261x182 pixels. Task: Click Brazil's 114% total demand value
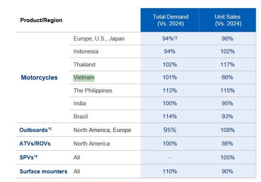pyautogui.click(x=170, y=116)
